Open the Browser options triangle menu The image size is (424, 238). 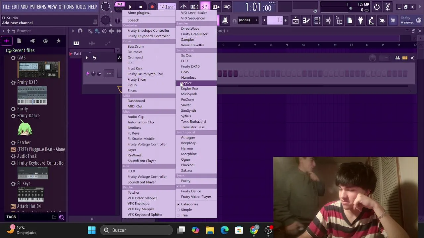[3, 31]
